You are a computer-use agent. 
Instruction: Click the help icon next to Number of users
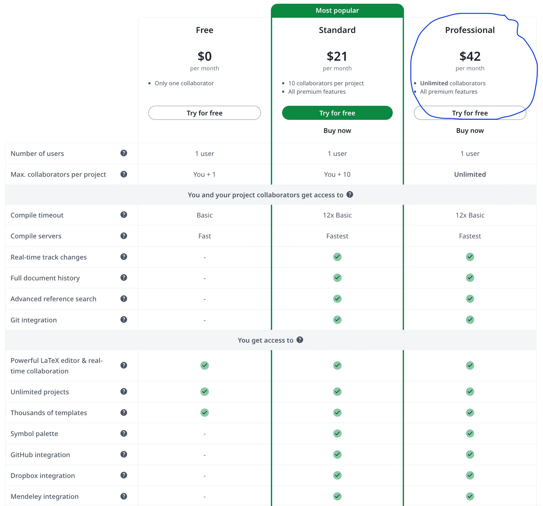coord(123,153)
